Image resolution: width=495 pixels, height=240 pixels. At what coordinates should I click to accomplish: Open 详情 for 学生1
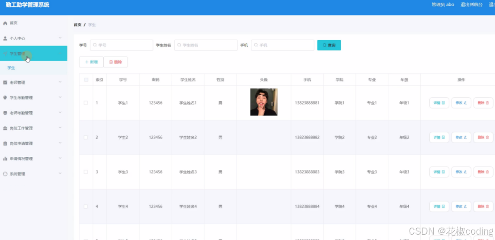click(x=439, y=103)
